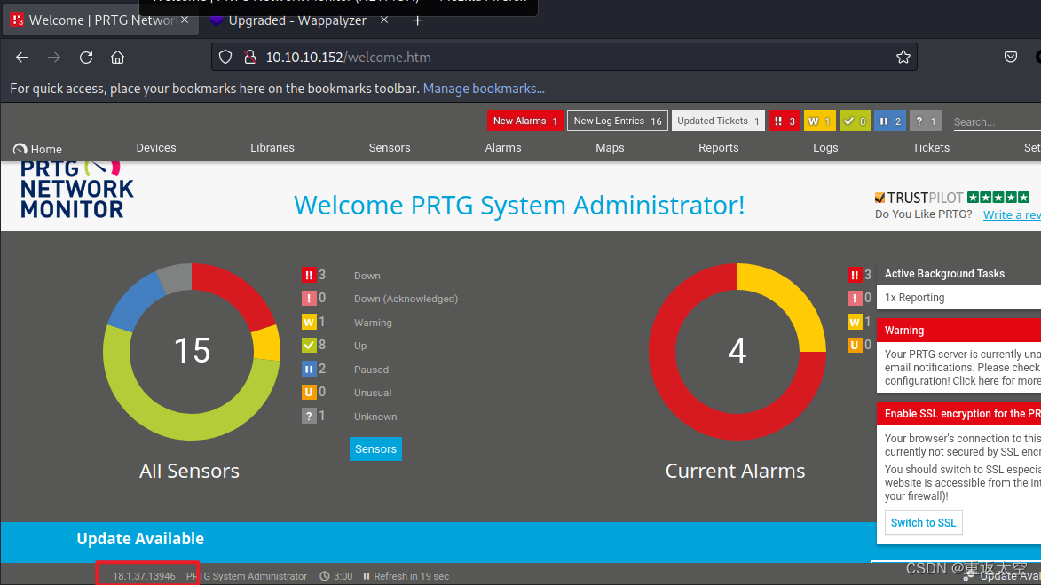Click the blue Paused status badge in header

889,121
